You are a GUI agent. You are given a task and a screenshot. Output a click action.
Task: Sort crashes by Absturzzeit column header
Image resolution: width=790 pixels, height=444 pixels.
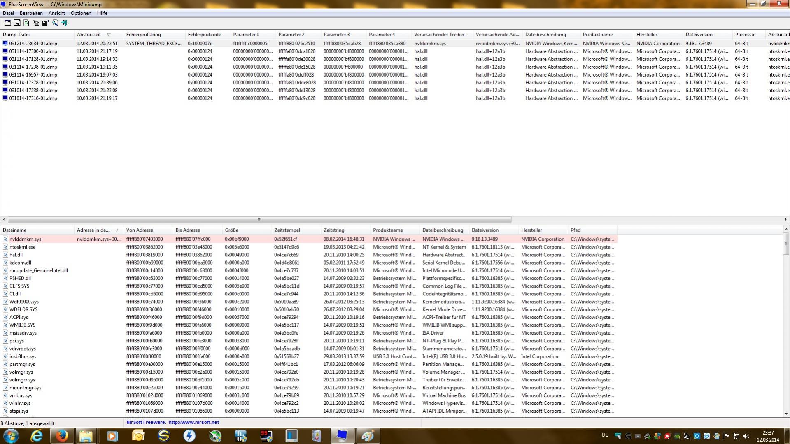(99, 35)
